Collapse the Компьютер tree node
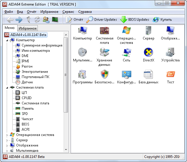The image size is (187, 162). (7, 40)
